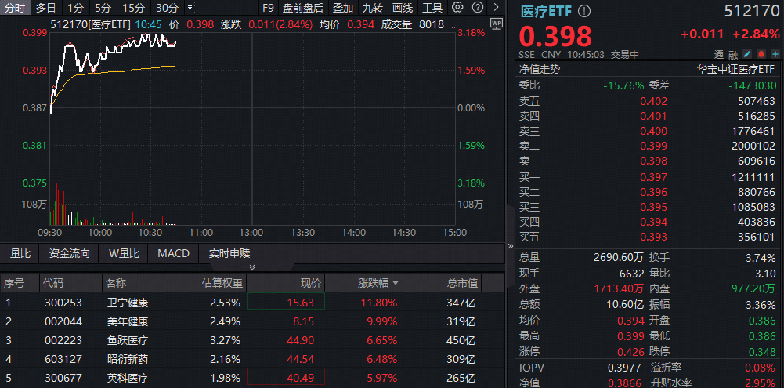Click the help question mark icon
The width and height of the screenshot is (784, 388).
coord(476,8)
